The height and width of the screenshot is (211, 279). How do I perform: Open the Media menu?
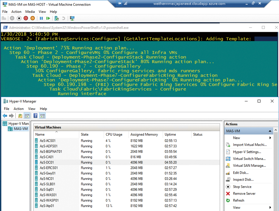coord(30,11)
